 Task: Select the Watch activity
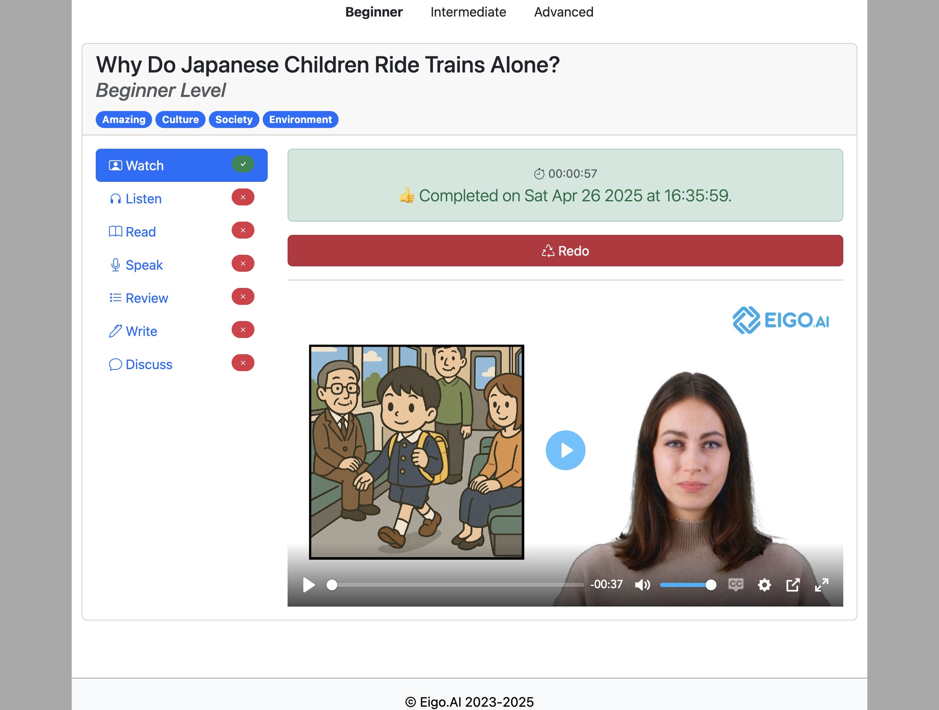point(181,165)
